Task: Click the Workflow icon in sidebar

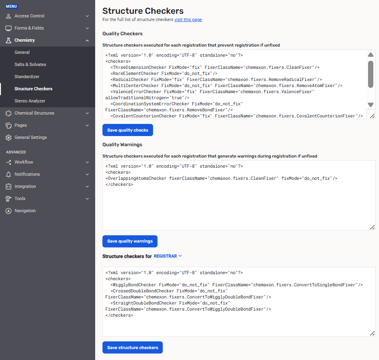Action: point(9,162)
